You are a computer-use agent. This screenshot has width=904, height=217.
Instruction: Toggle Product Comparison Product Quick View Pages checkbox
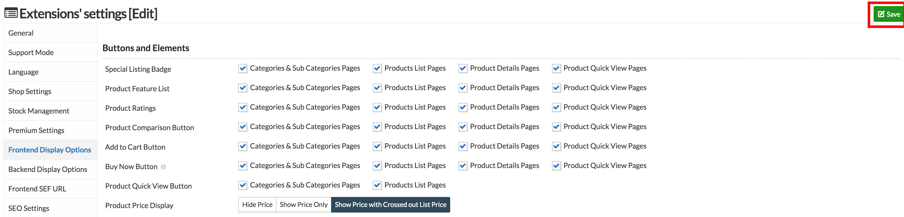coord(556,127)
